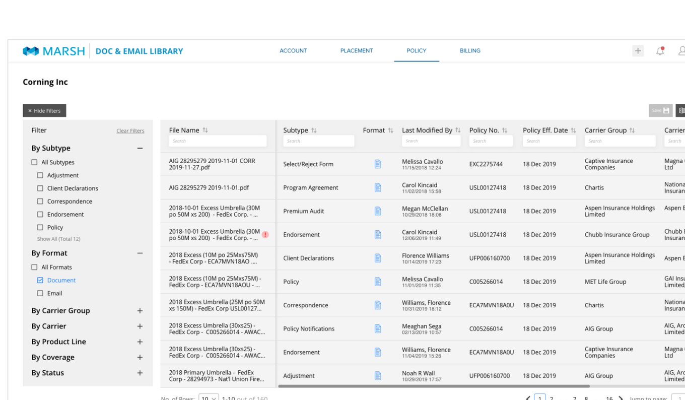685x400 pixels.
Task: Click Chubb Insurance Group cell
Action: (617, 235)
